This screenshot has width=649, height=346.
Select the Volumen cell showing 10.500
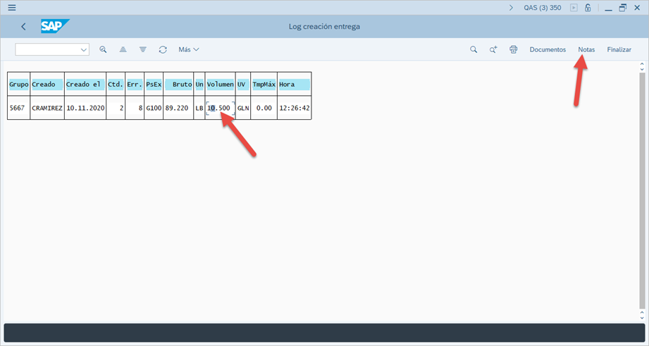(220, 108)
